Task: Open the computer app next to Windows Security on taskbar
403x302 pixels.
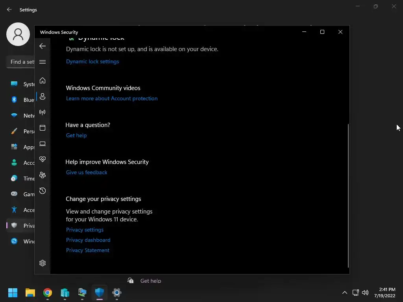Action: point(82,293)
